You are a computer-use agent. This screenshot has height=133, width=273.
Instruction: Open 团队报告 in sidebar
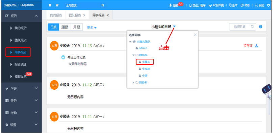(21, 40)
